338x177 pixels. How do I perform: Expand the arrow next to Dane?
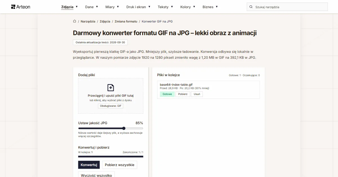coord(97,7)
